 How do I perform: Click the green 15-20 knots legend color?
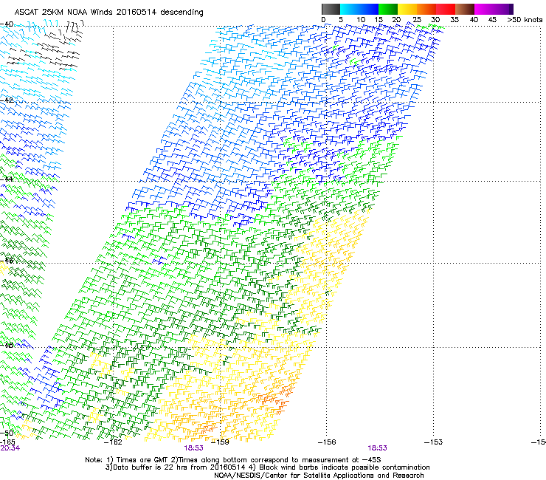click(388, 9)
